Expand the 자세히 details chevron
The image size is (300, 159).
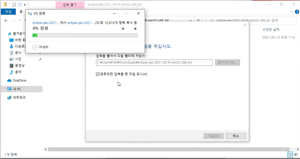(x=35, y=47)
